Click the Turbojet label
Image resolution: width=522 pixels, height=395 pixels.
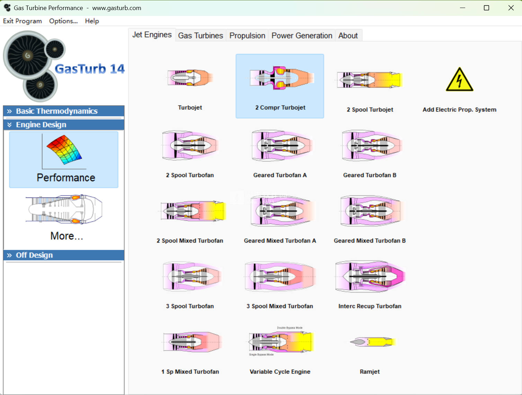pyautogui.click(x=190, y=107)
